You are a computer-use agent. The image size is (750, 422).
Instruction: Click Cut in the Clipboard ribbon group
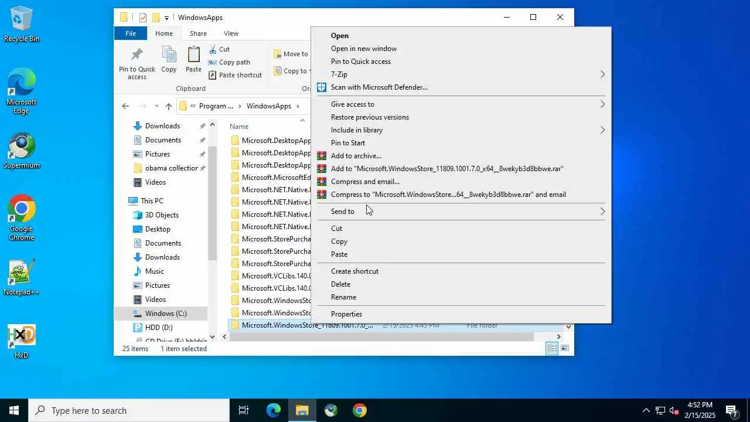point(219,49)
